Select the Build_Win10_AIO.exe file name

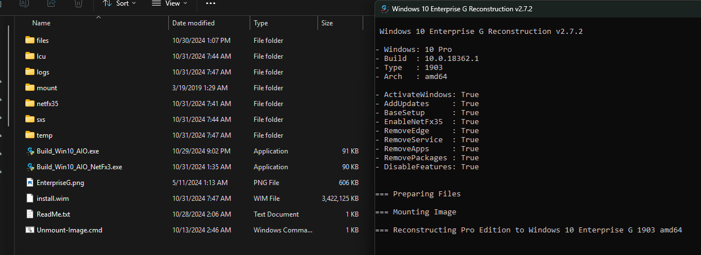(x=68, y=151)
